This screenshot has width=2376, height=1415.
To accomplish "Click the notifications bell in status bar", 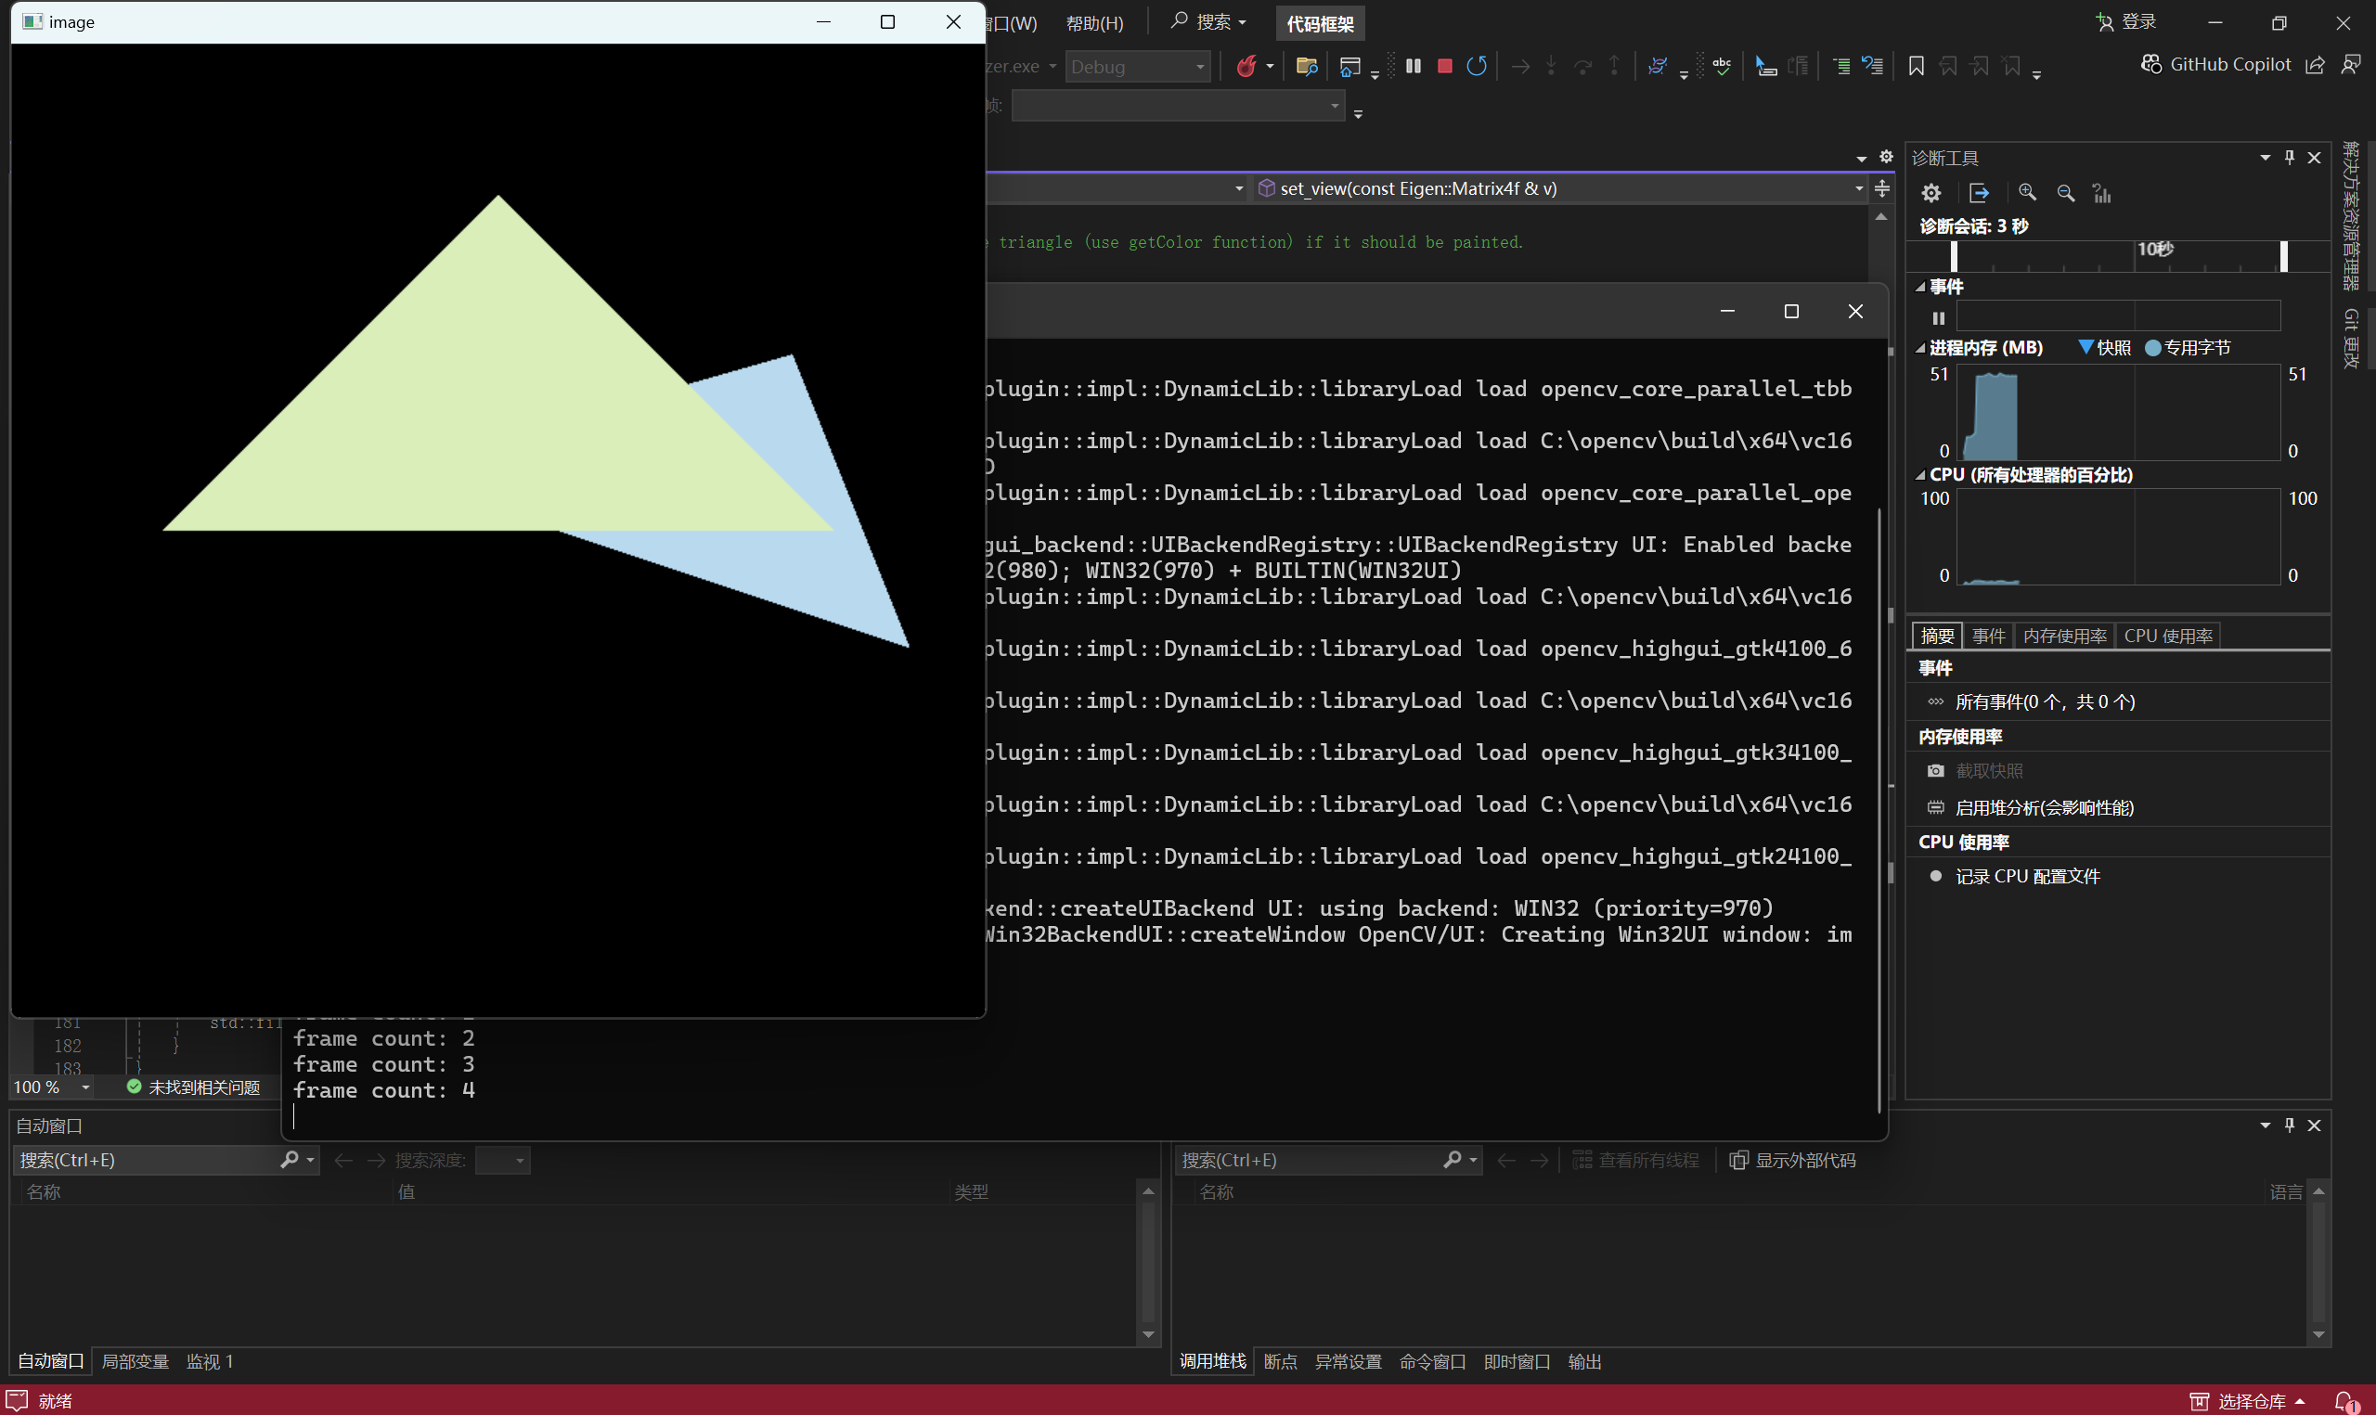I will tap(2345, 1402).
